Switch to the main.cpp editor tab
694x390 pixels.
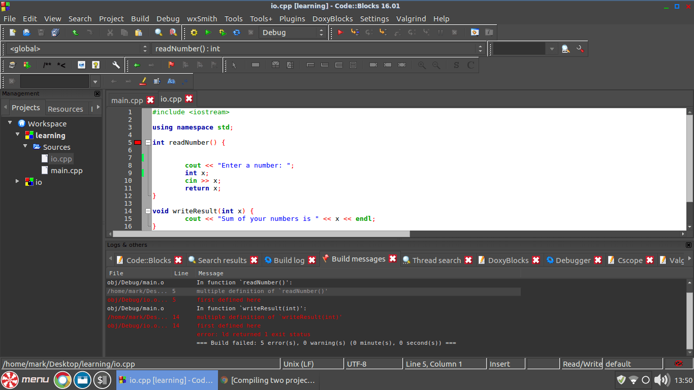point(127,100)
